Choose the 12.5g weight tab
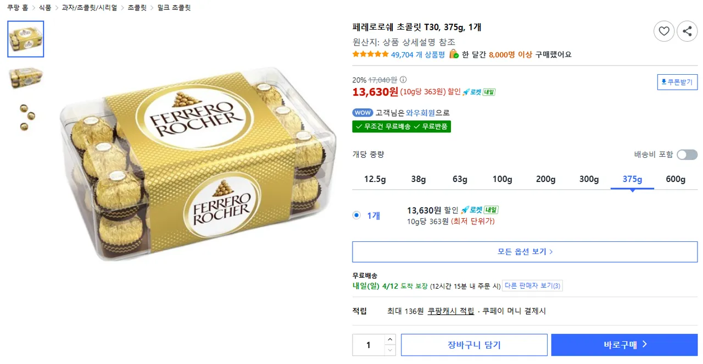This screenshot has width=703, height=364. [375, 179]
